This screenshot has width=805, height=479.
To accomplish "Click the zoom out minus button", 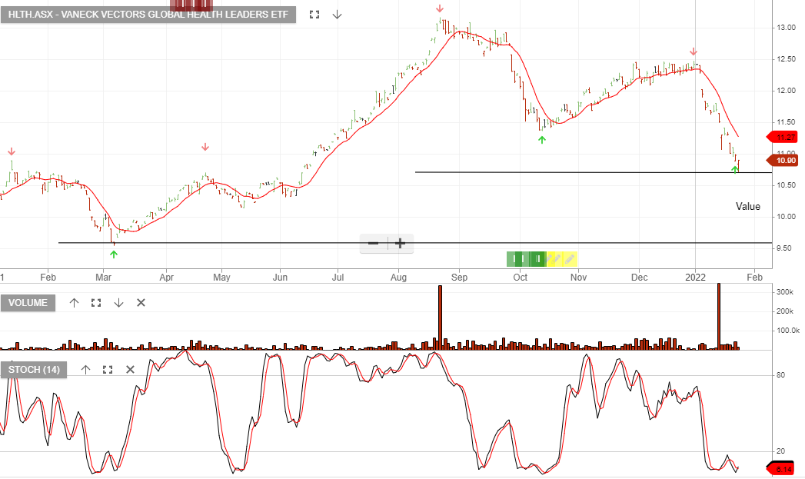I will (x=374, y=243).
